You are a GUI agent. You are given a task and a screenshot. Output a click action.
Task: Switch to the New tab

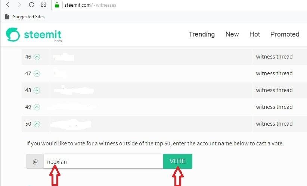coord(232,34)
